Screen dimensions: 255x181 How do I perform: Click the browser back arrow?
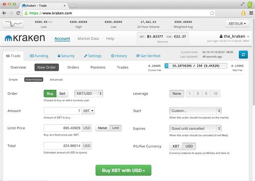4,13
